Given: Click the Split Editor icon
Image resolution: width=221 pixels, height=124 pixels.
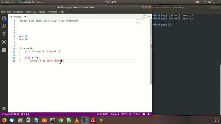Looking at the screenshot, I should 144,17.
